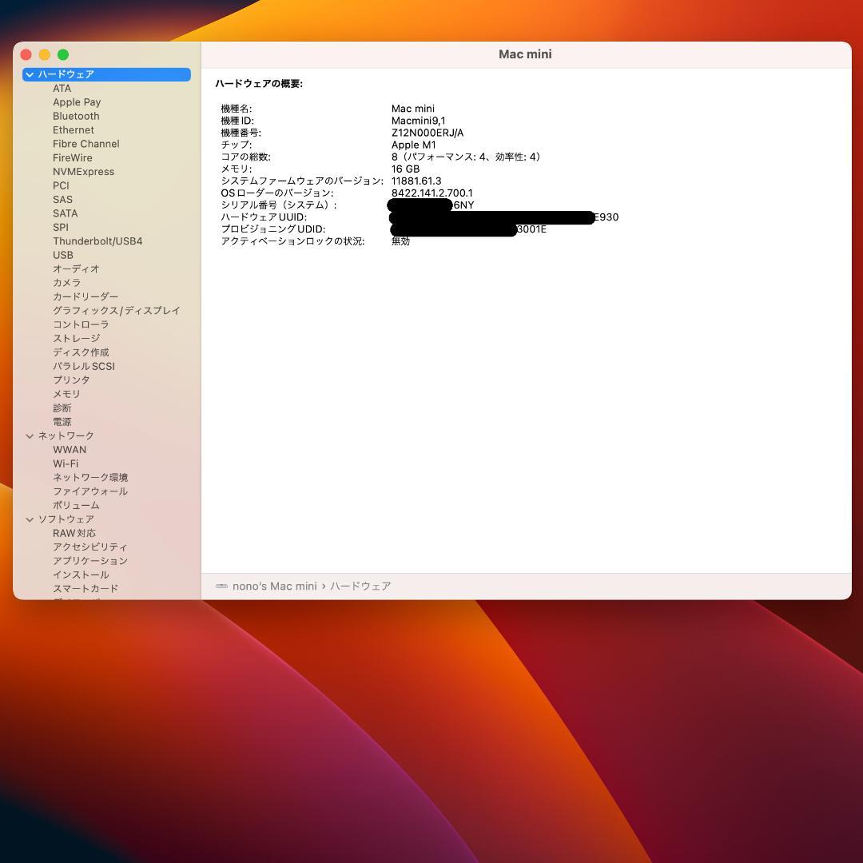Select Fibre Channel in the hardware list

click(x=86, y=144)
